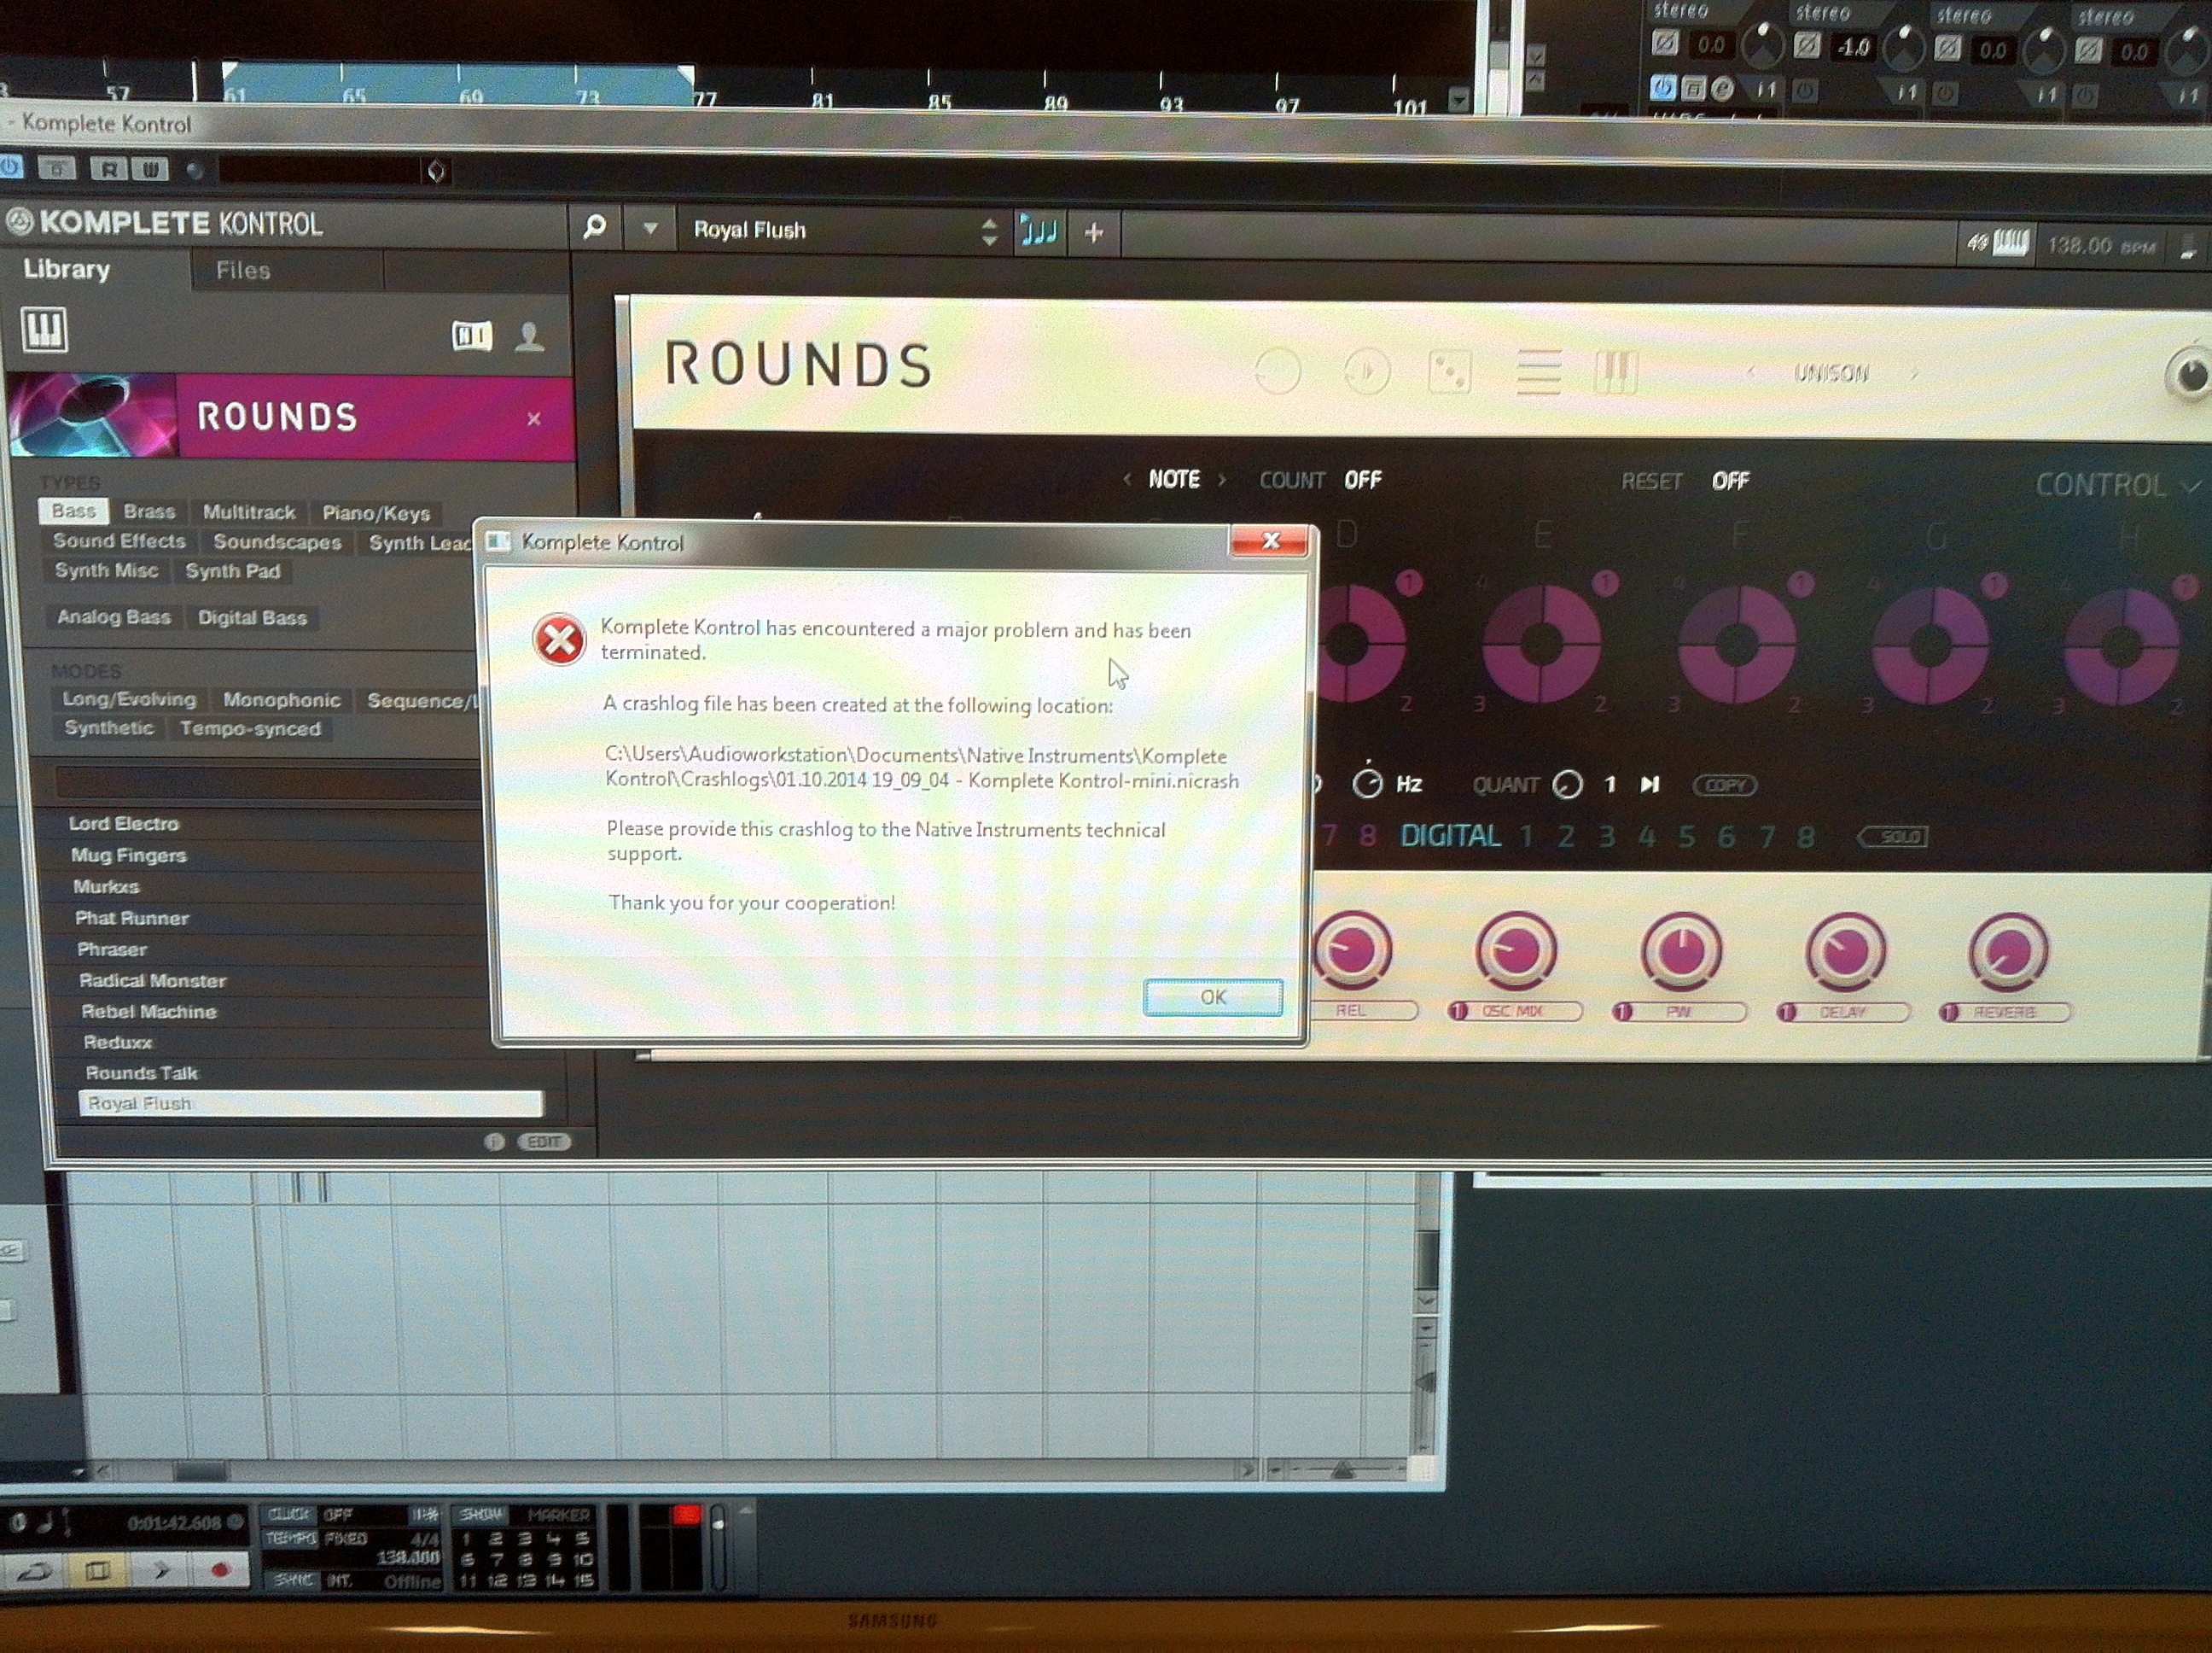2212x1653 pixels.
Task: Select the Synth Misc tag
Action: pyautogui.click(x=106, y=570)
